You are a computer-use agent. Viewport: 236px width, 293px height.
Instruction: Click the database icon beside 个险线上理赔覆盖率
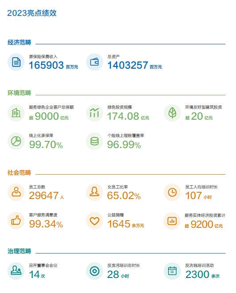pos(94,141)
